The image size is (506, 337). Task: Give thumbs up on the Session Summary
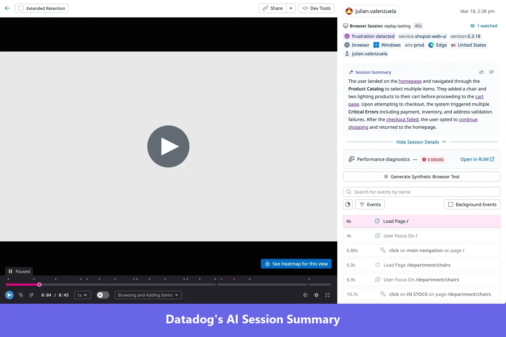(482, 72)
